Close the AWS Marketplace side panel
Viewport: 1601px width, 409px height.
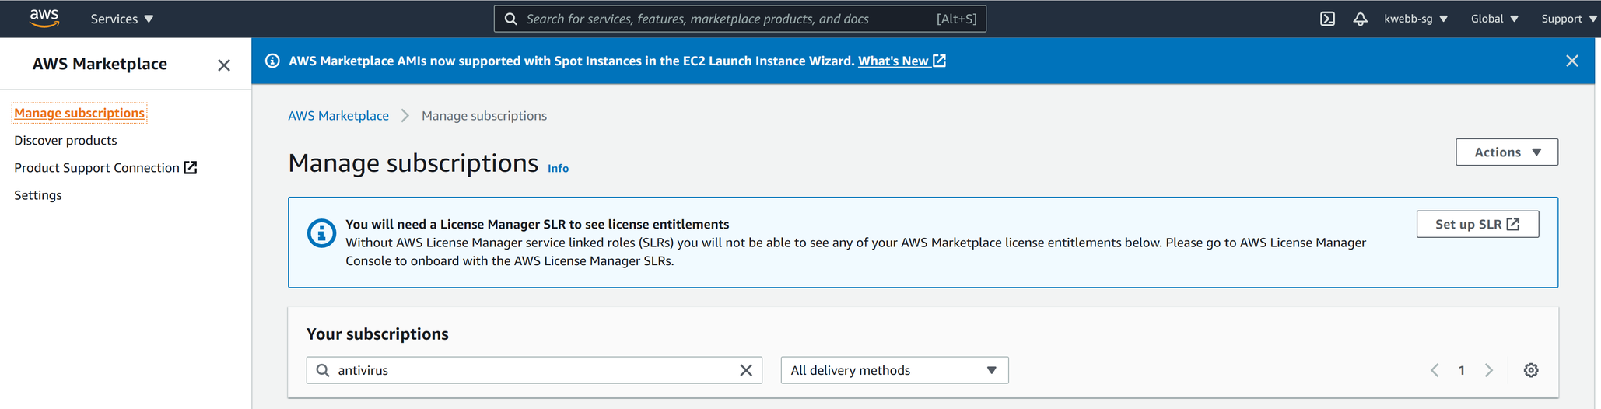(224, 65)
